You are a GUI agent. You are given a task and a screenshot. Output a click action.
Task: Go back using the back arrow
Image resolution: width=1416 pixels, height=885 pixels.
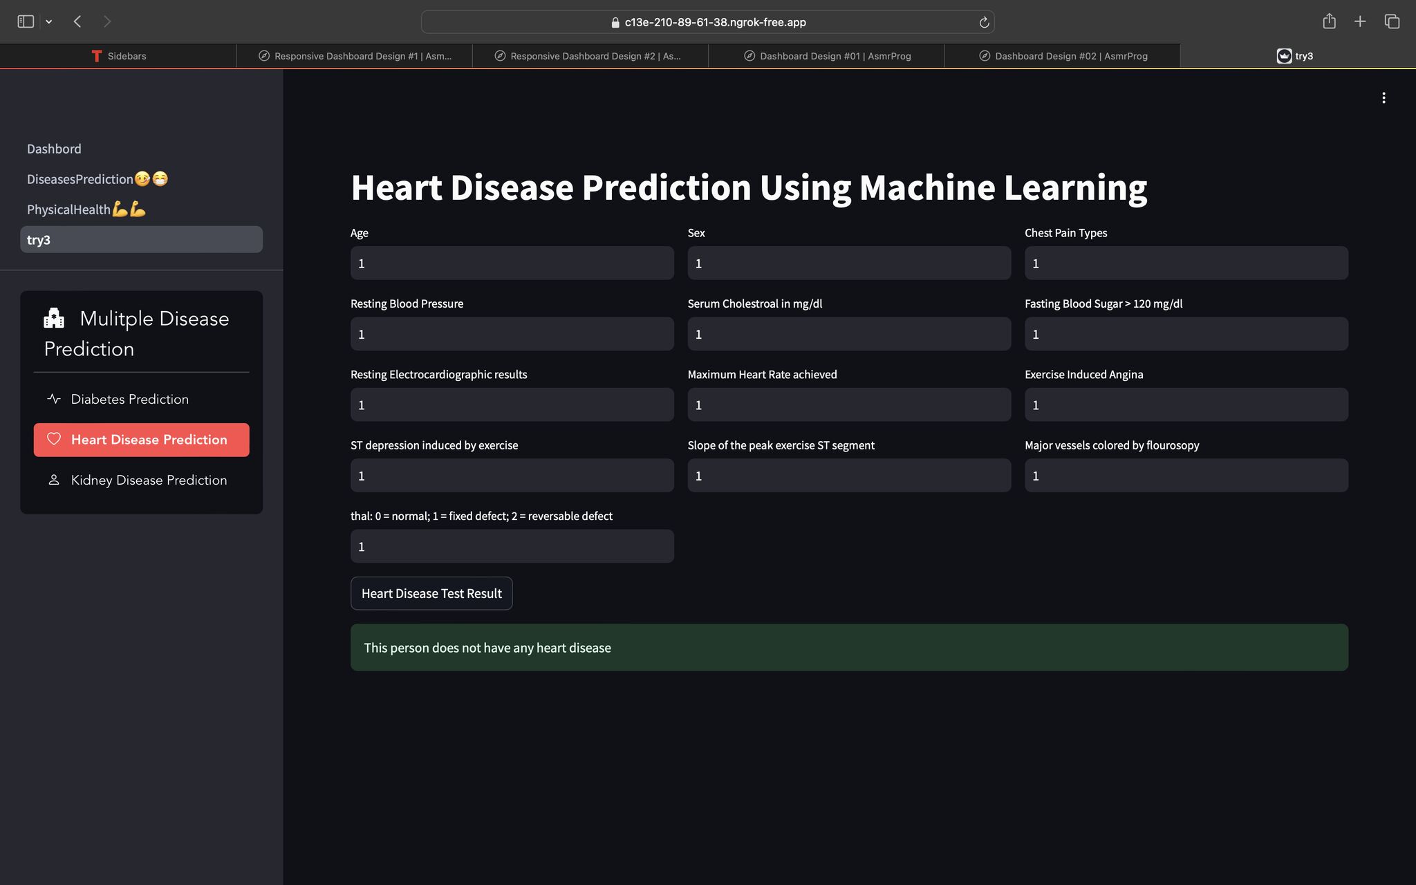[78, 21]
